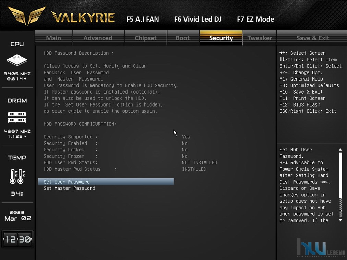Select Set User Password option
347x260 pixels.
click(x=106, y=182)
